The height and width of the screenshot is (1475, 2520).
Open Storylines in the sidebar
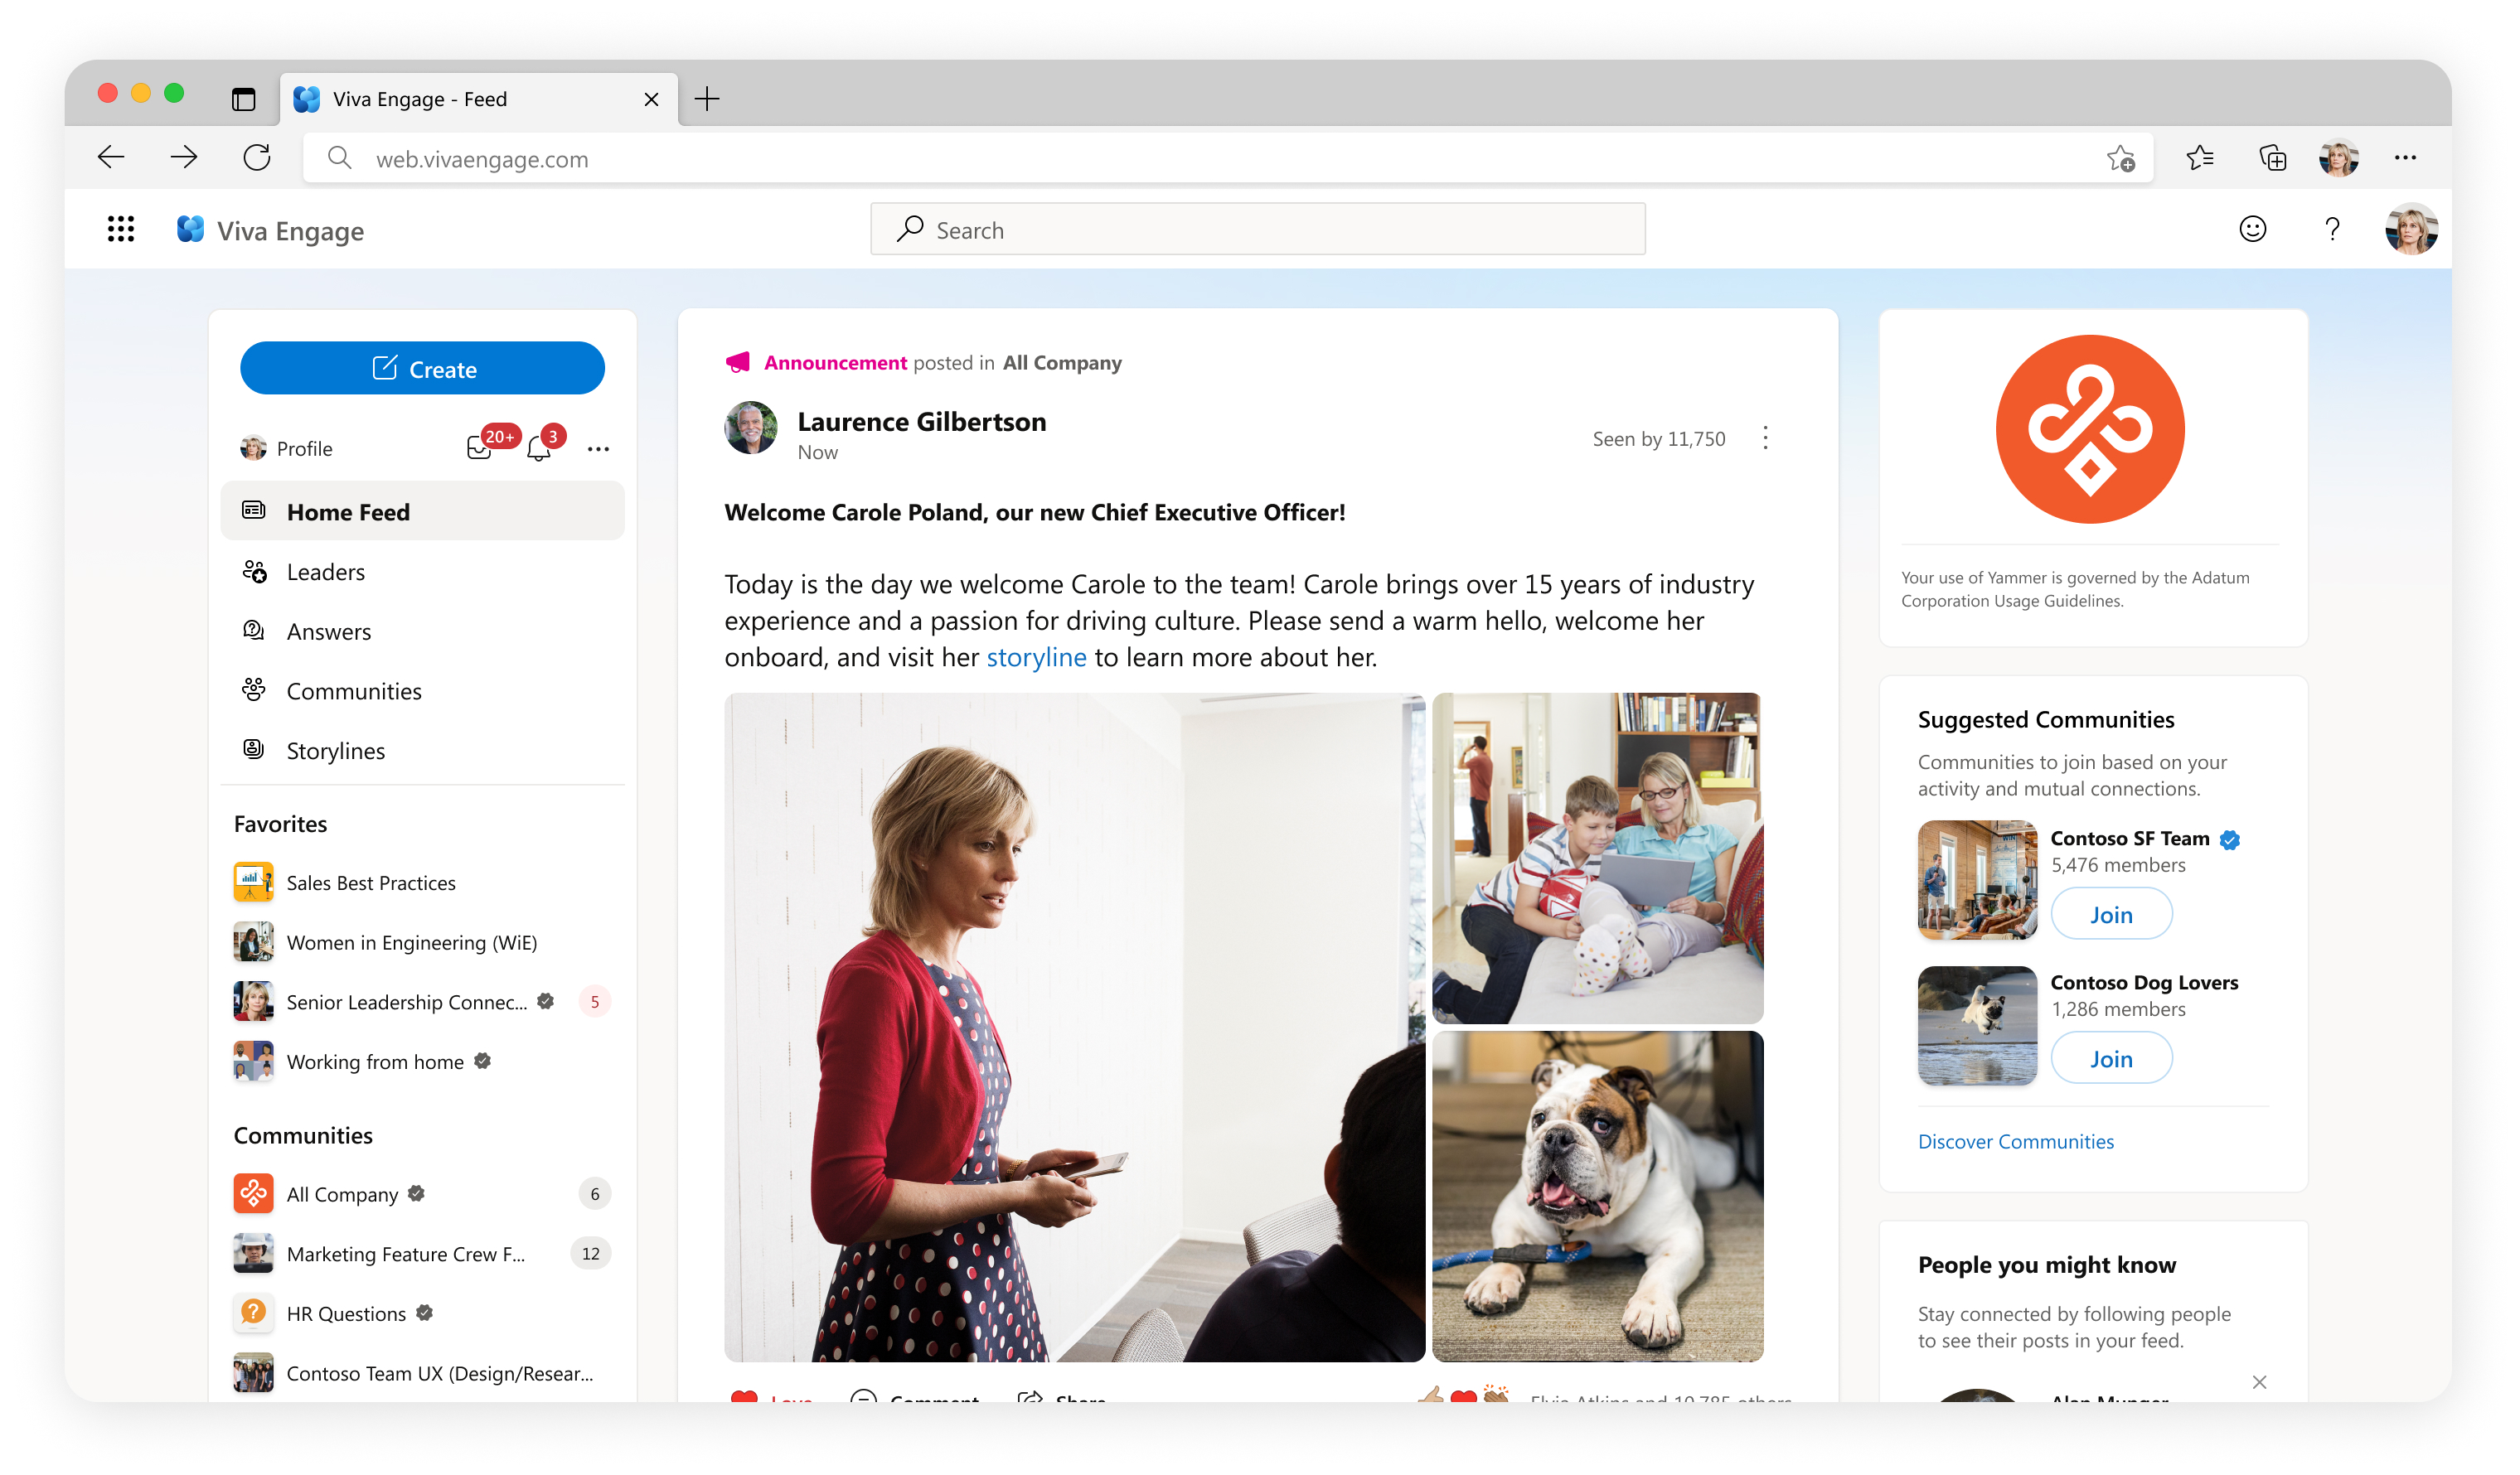[335, 751]
